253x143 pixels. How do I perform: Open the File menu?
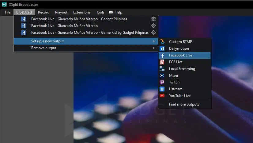point(8,12)
